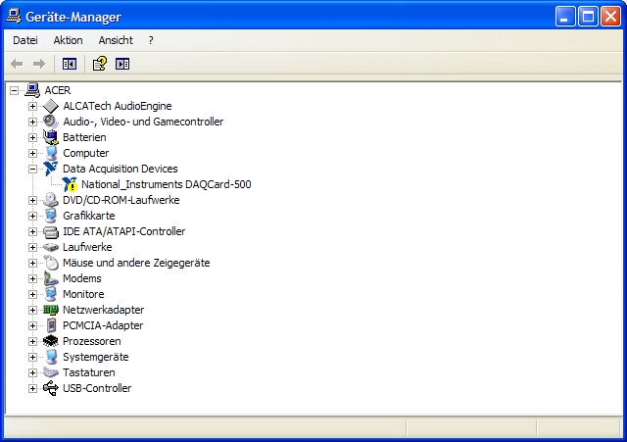Select the Monitore label
627x442 pixels.
click(83, 294)
